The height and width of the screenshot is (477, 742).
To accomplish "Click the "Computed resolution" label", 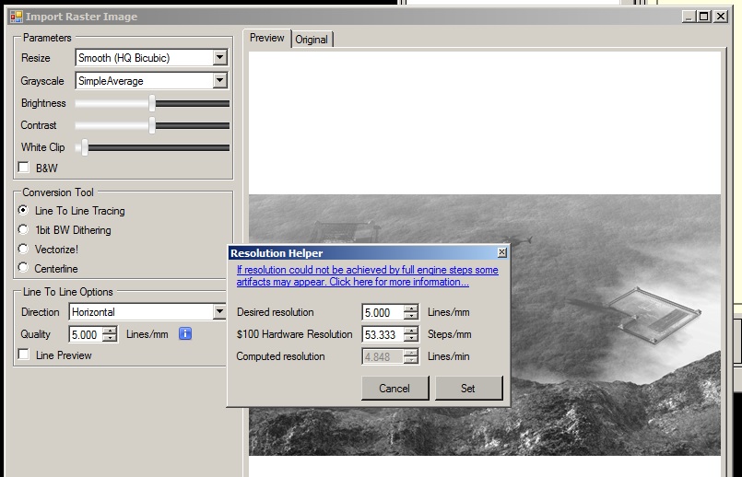I will tap(280, 356).
